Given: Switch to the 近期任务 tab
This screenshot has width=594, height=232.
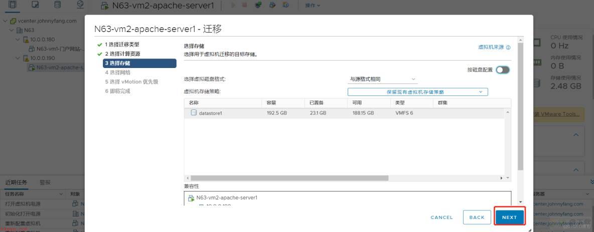Looking at the screenshot, I should (x=16, y=182).
